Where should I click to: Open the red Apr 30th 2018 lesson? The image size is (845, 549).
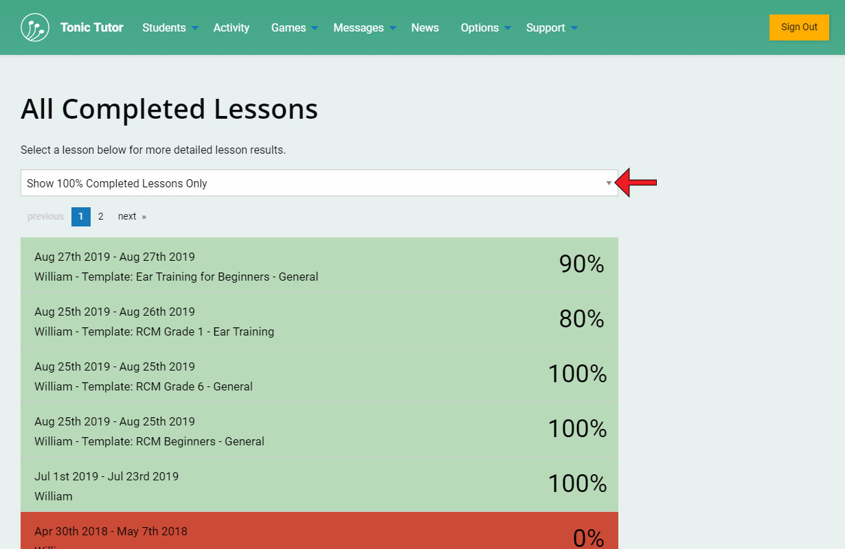(319, 532)
